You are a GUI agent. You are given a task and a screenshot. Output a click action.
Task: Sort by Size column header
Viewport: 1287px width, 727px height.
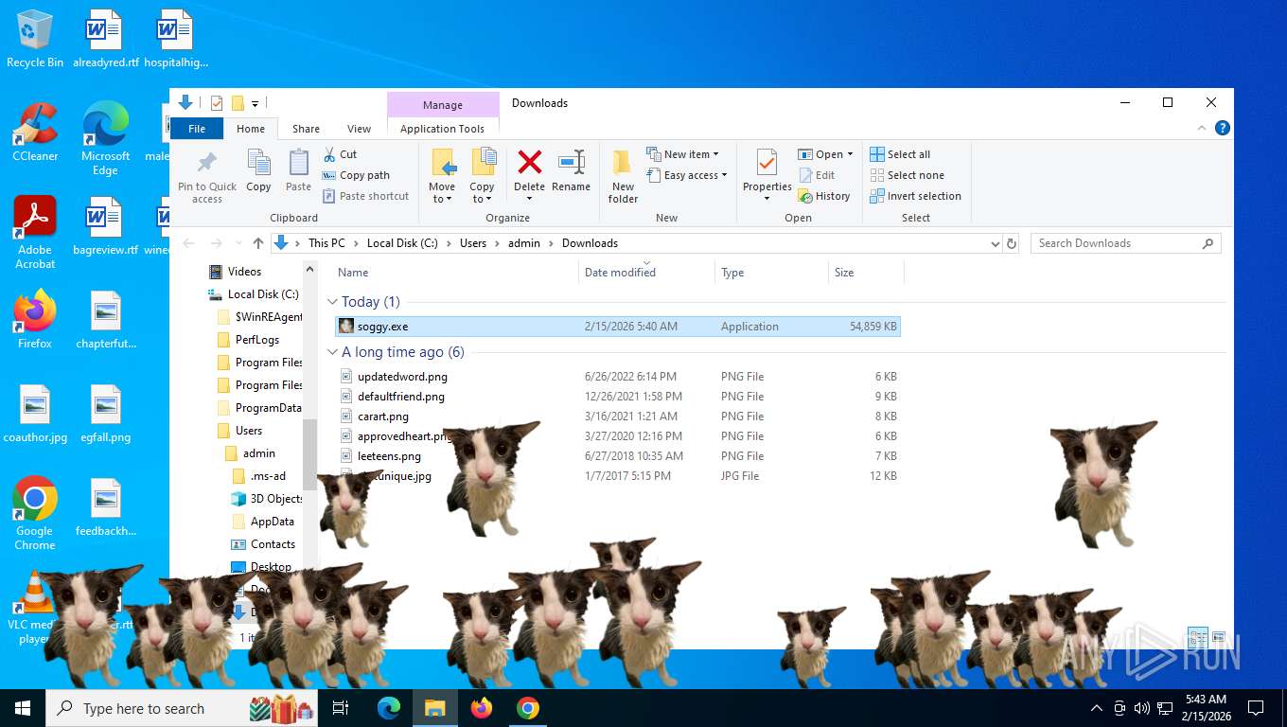(866, 273)
